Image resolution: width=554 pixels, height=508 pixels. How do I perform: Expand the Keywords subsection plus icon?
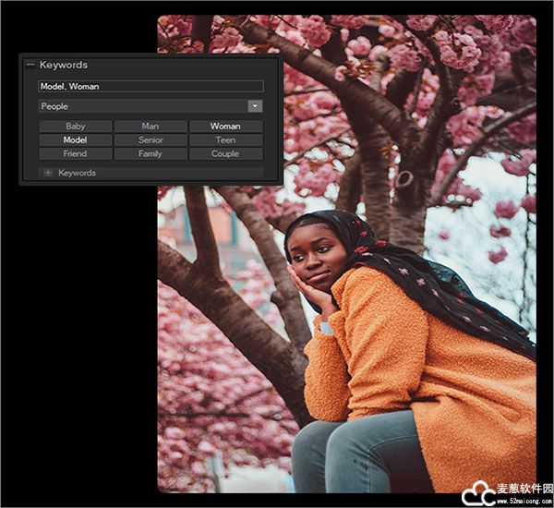pos(47,173)
